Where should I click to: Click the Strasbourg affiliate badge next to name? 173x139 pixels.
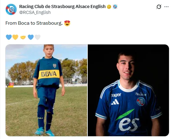point(115,7)
